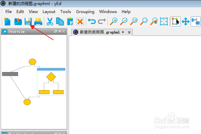201x134 pixels.
Task: Reset zoom to 1:1
Action: [x=134, y=21]
